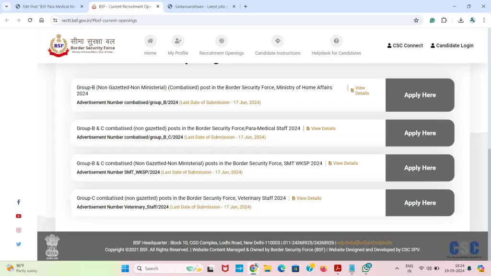Open the taskbar clock showing 18:24

(x=455, y=268)
